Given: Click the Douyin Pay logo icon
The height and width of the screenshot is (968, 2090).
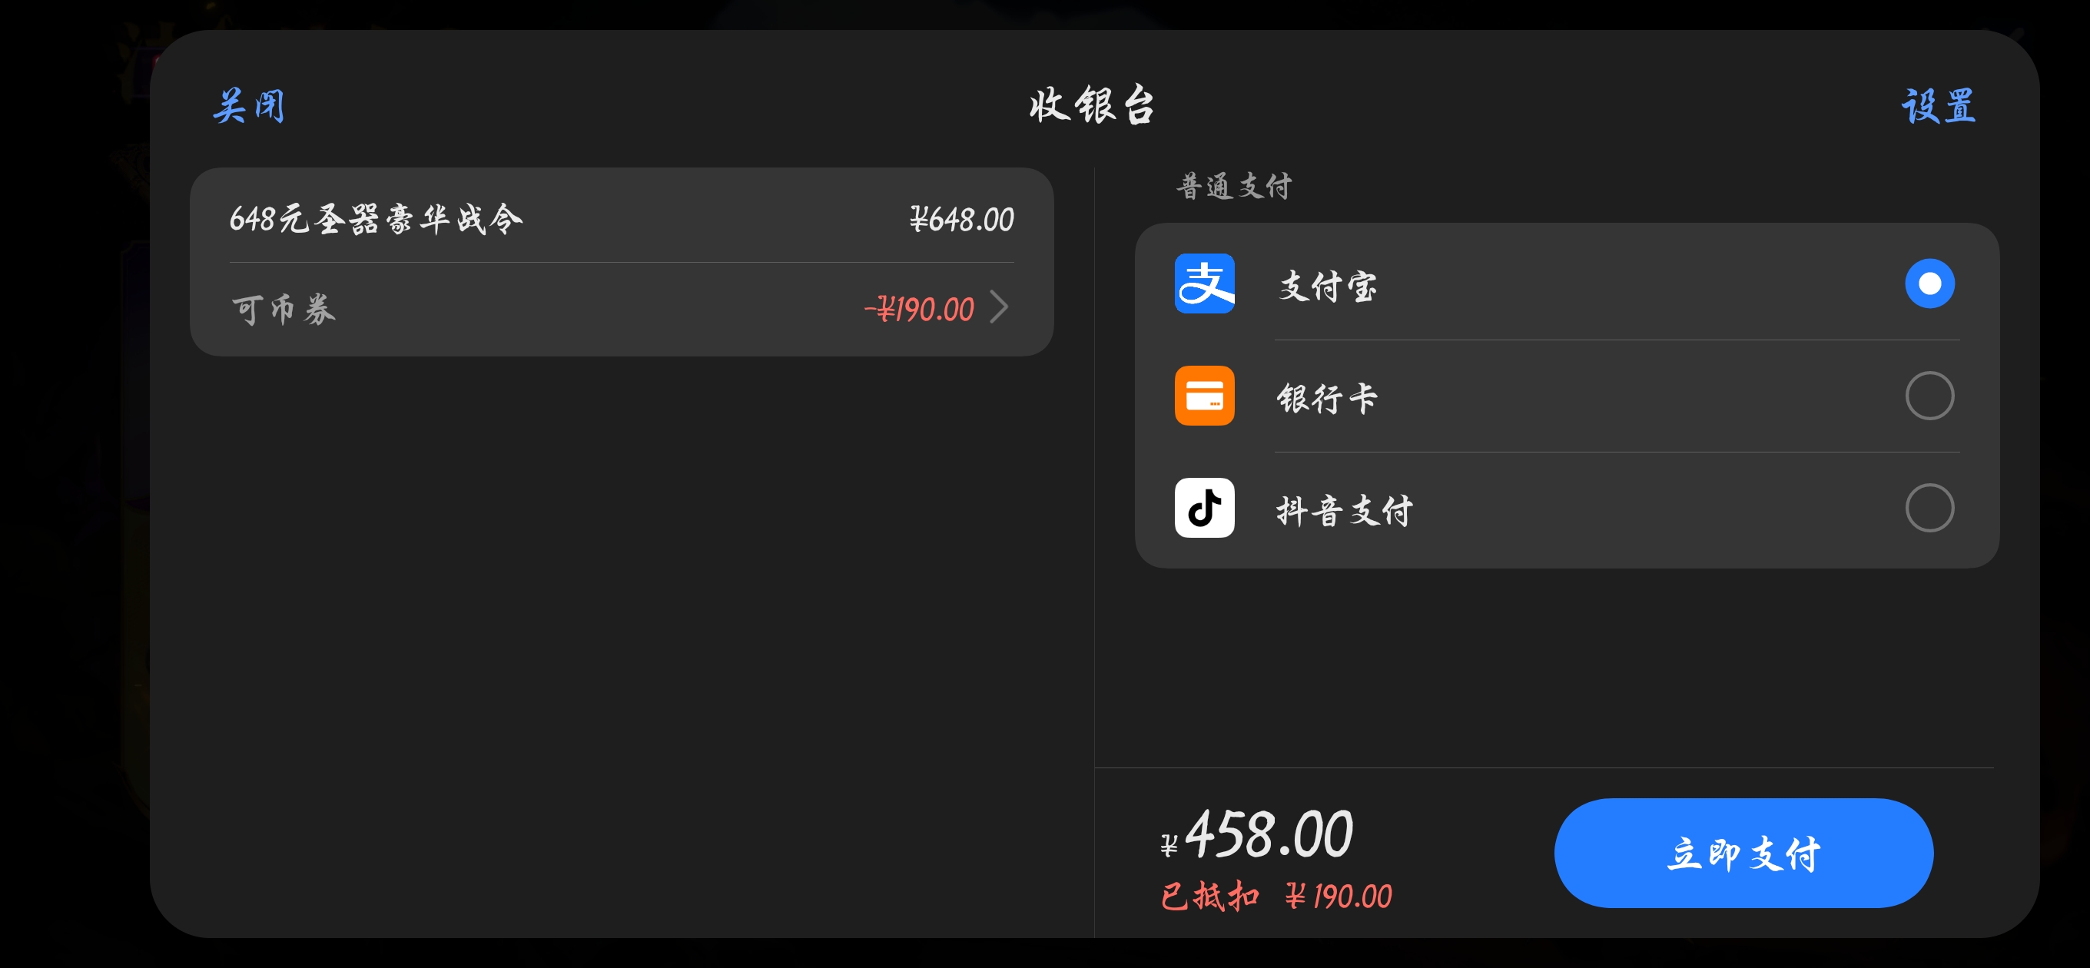Looking at the screenshot, I should pyautogui.click(x=1204, y=507).
